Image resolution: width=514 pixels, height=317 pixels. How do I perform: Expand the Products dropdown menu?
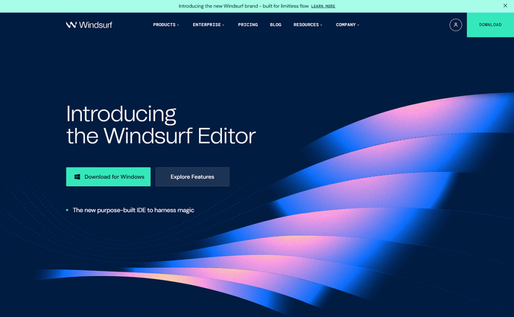click(x=166, y=25)
